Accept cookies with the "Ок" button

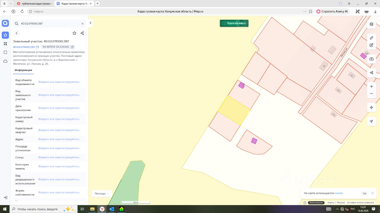(365, 193)
